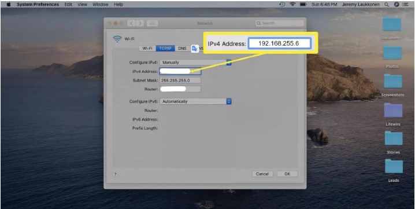Viewport: 415px width, 209px height.
Task: Open the Wi-Fi status menu in menu bar
Action: click(292, 5)
